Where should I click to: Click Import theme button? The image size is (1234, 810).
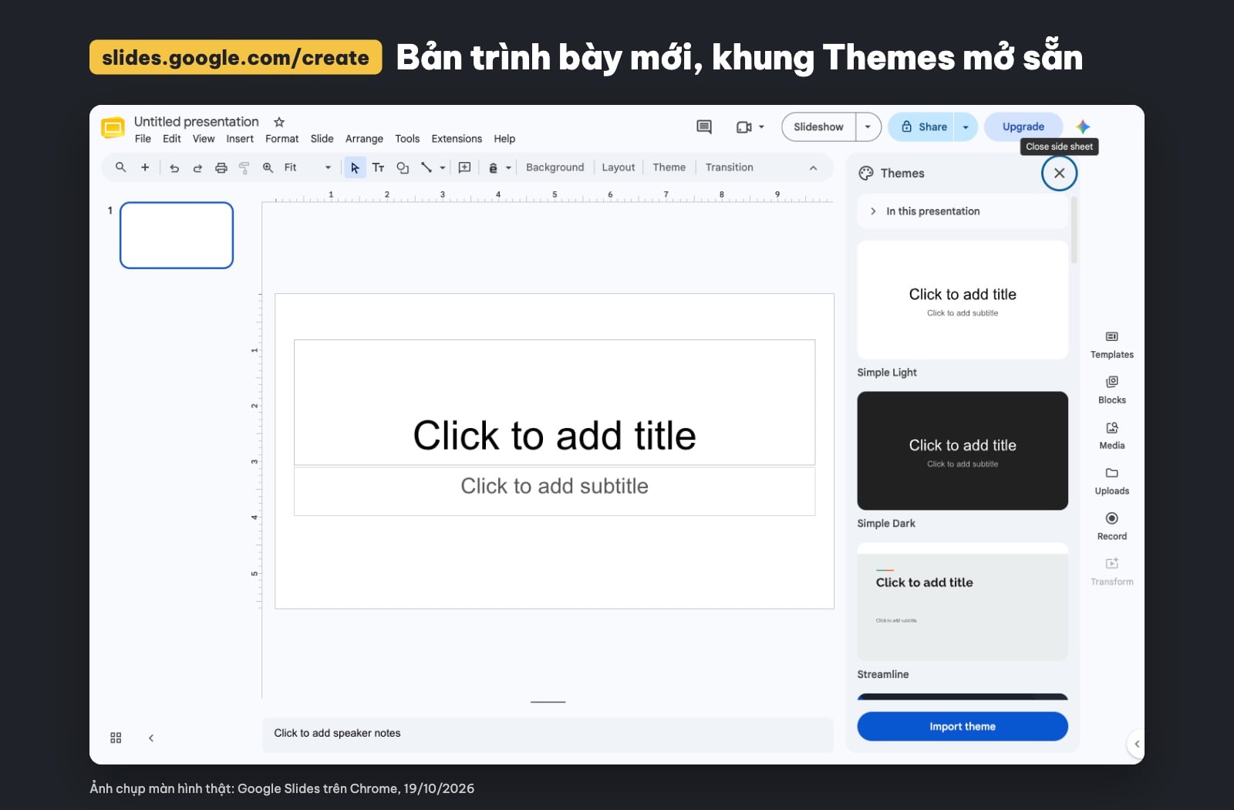coord(963,727)
